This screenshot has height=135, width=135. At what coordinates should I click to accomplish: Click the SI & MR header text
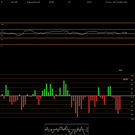(14, 2)
